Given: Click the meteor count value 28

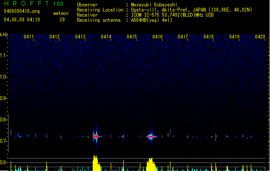Looking at the screenshot, I should [62, 20].
